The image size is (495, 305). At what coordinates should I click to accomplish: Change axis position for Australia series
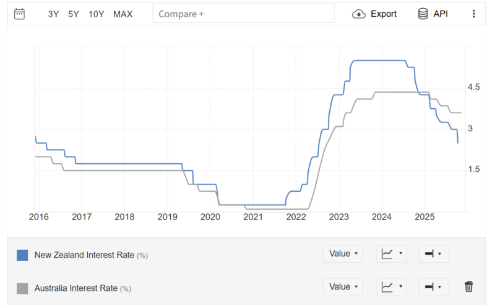433,287
